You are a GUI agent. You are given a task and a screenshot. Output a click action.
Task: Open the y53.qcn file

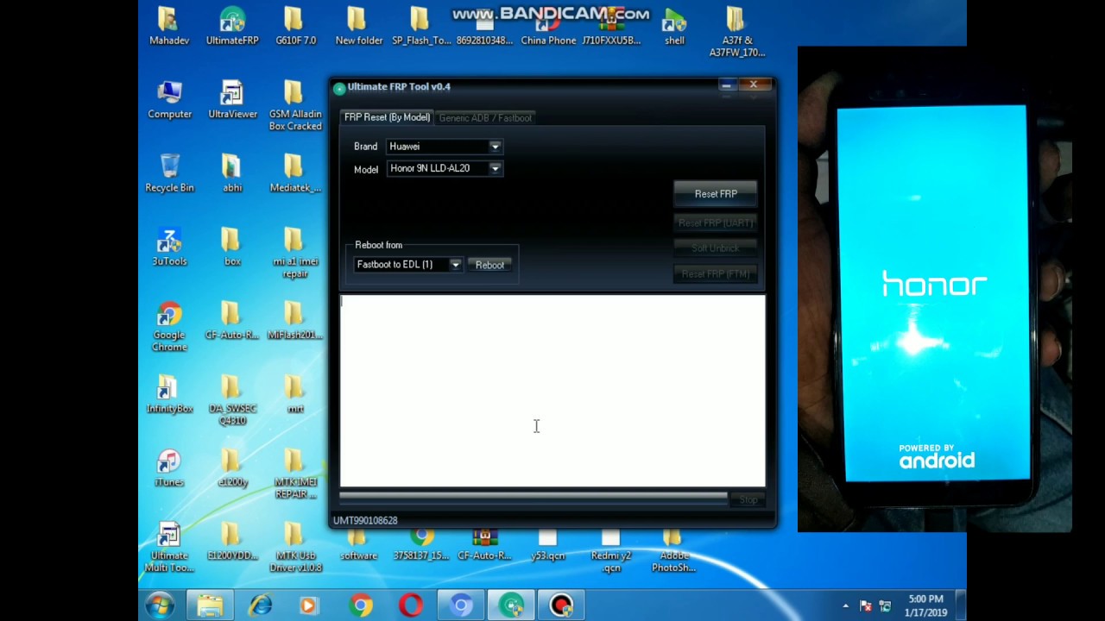(x=548, y=544)
